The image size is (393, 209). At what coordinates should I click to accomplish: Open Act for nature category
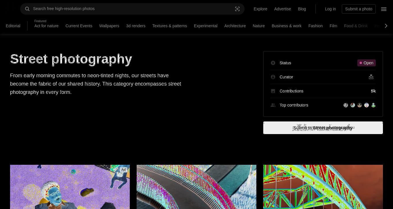click(x=46, y=26)
